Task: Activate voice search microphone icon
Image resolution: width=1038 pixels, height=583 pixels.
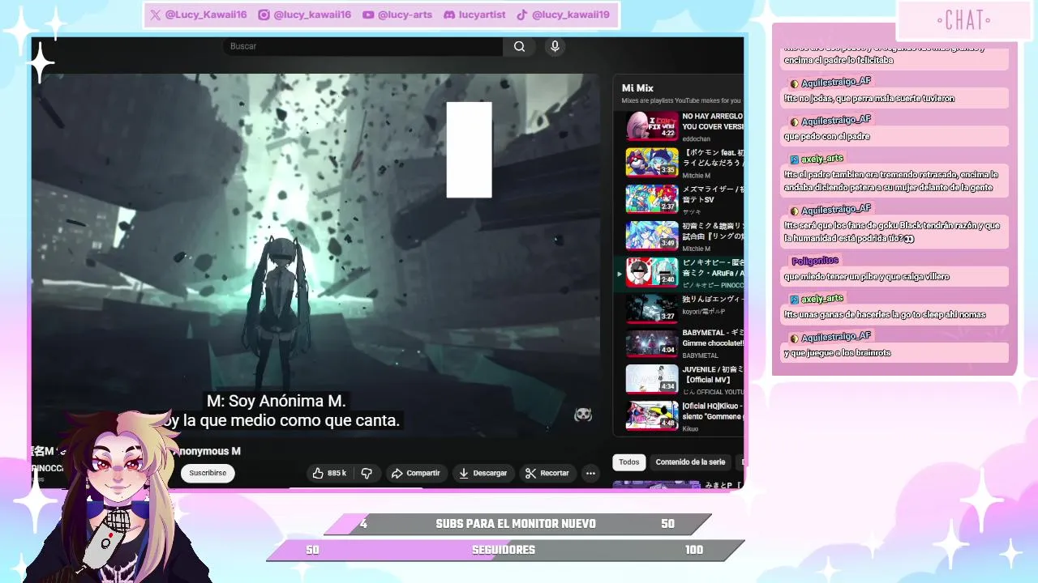Action: click(x=555, y=46)
